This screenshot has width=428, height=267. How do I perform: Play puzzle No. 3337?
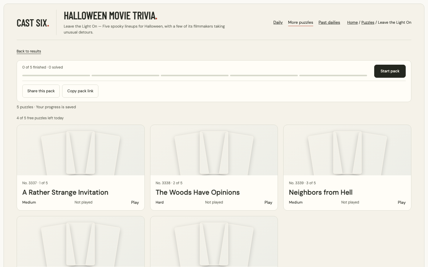pos(135,202)
